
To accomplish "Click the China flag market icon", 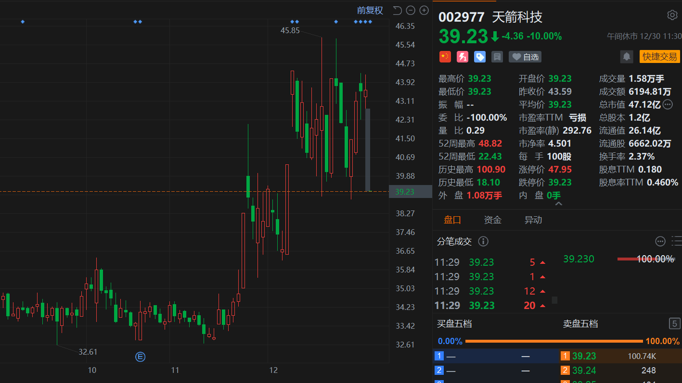I will click(445, 57).
